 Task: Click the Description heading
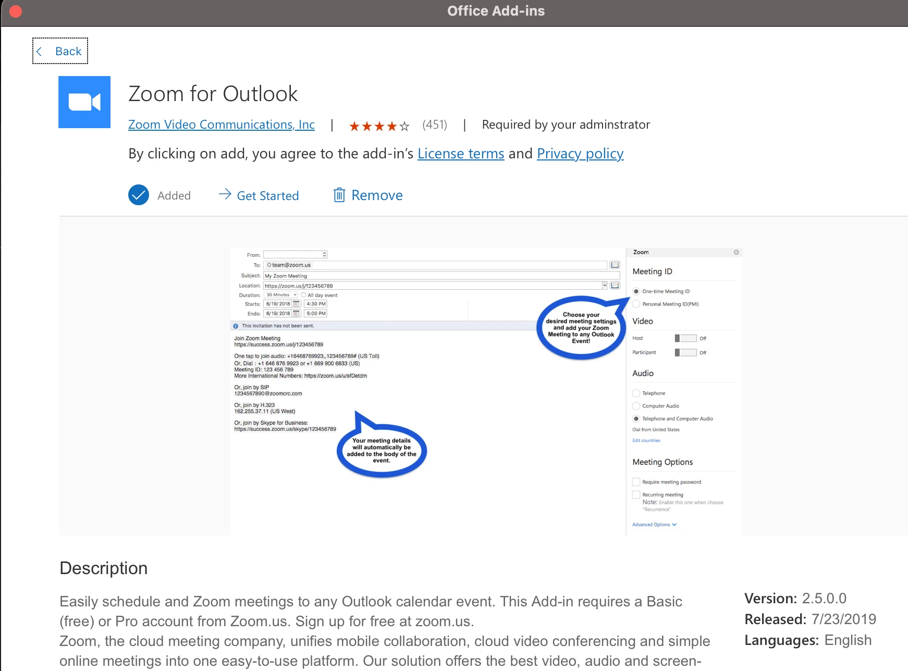point(104,568)
